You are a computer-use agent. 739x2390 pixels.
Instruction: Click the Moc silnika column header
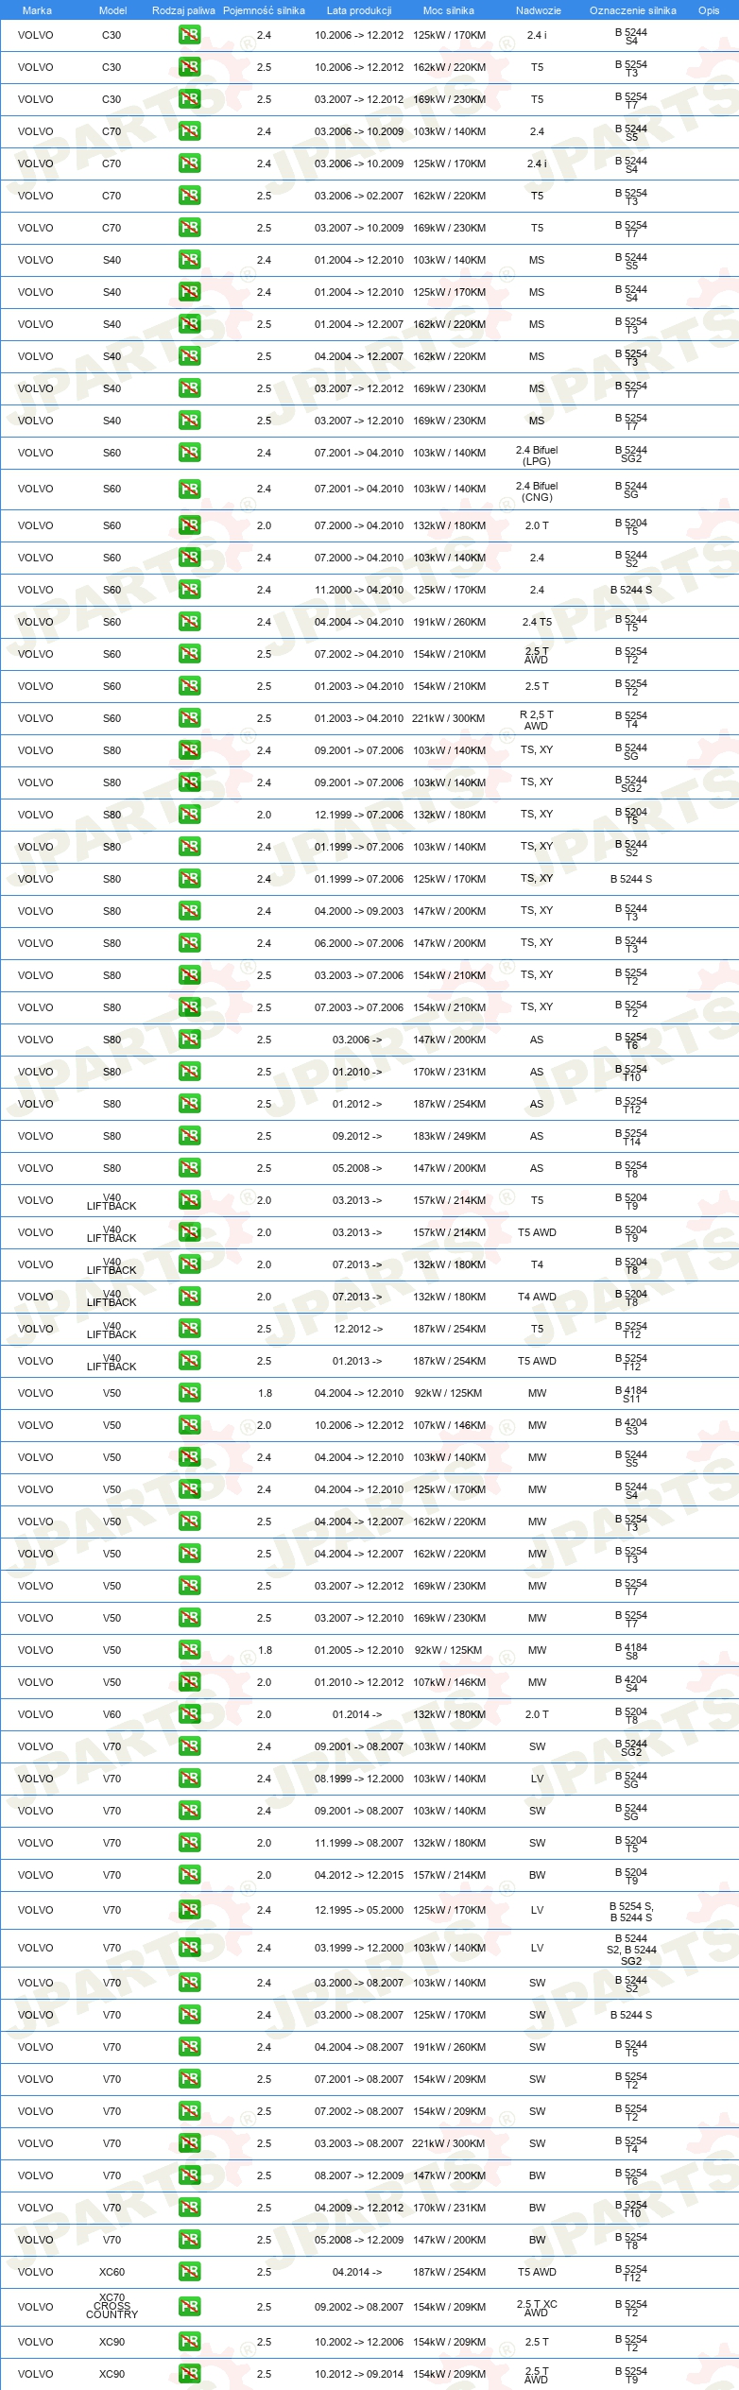(x=449, y=10)
